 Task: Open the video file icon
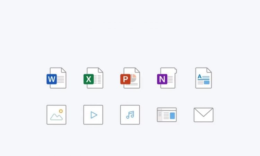point(93,115)
